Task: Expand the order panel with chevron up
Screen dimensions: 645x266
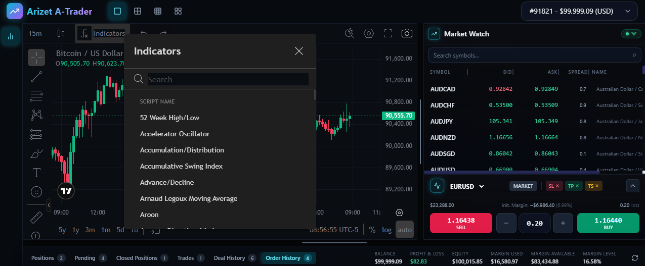Action: pos(632,186)
